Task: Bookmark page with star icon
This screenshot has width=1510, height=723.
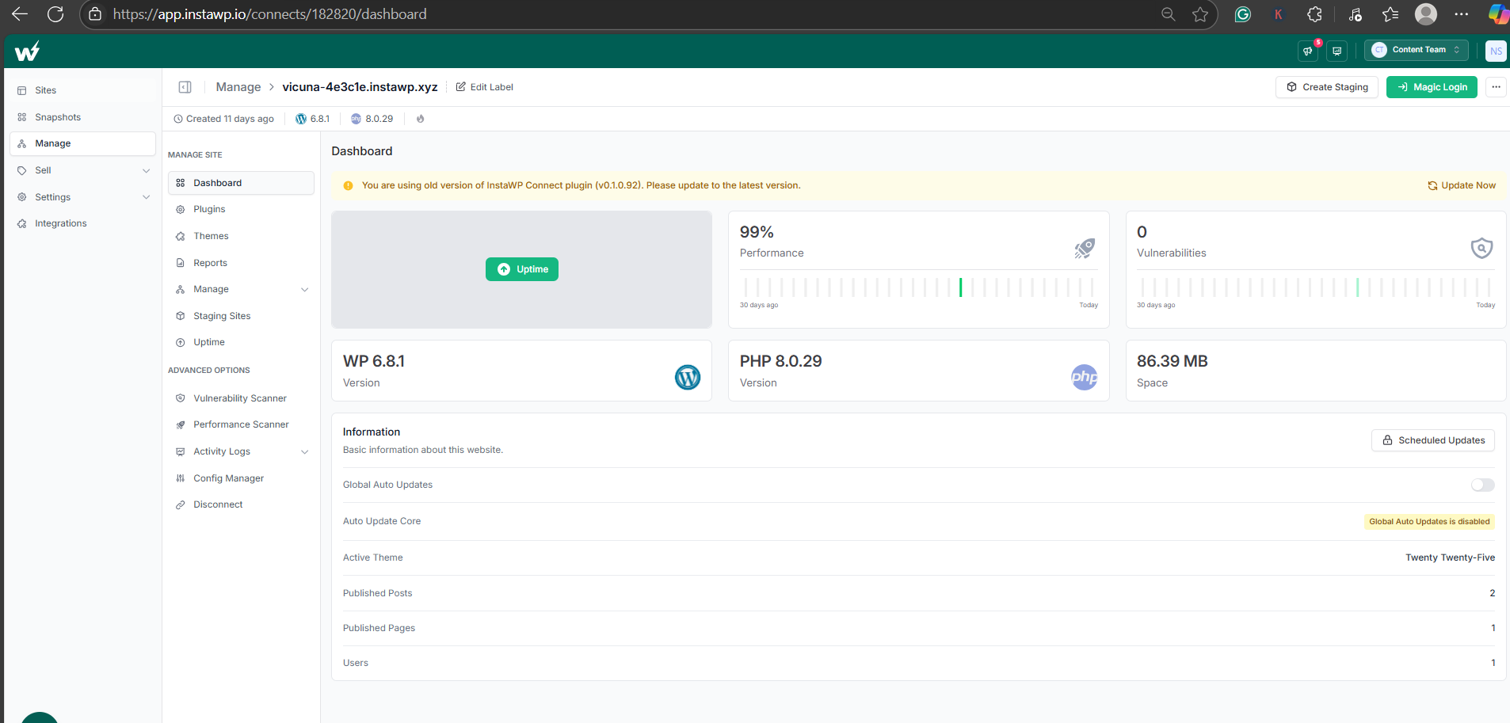Action: tap(1200, 14)
